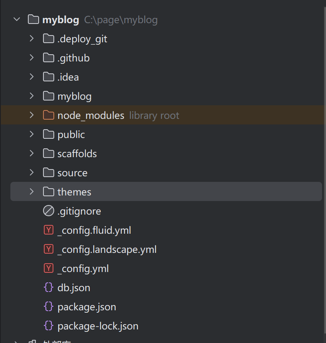Click the JSON braces icon of db.json

(x=49, y=288)
